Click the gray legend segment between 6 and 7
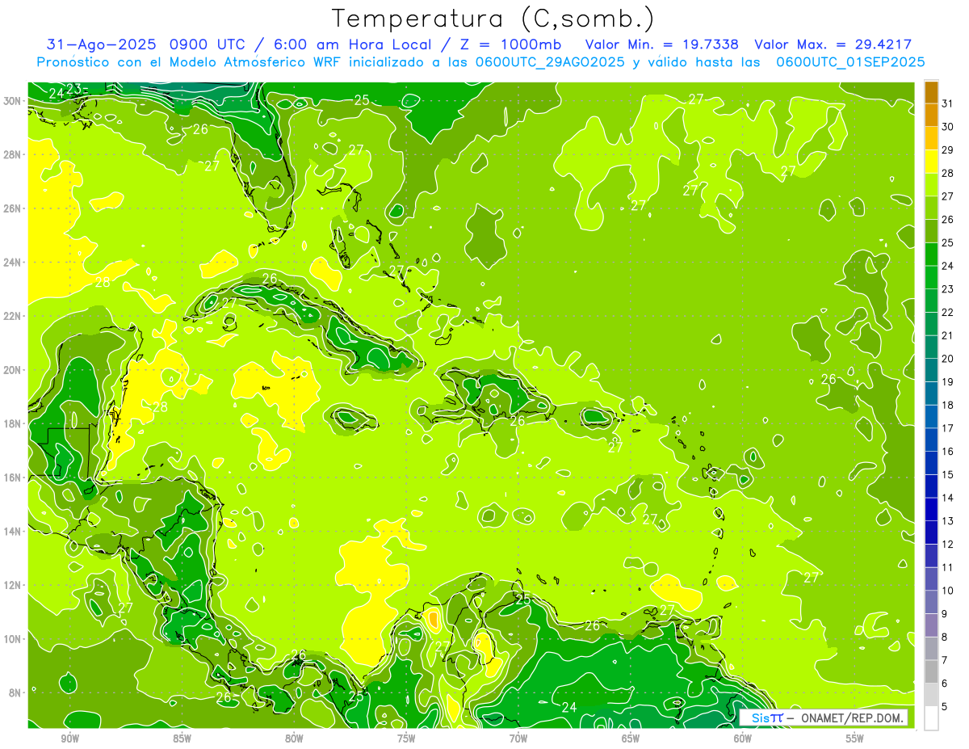Image resolution: width=969 pixels, height=749 pixels. click(931, 671)
